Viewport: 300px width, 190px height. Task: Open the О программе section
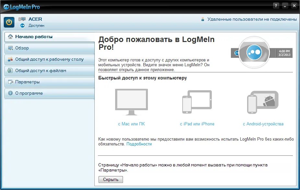(50, 93)
